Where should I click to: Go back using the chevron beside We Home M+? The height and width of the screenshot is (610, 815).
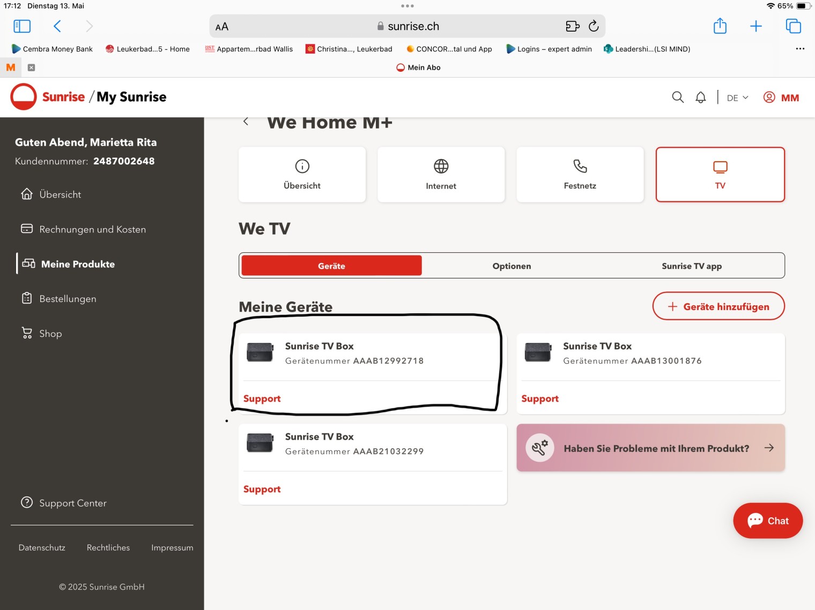[246, 122]
